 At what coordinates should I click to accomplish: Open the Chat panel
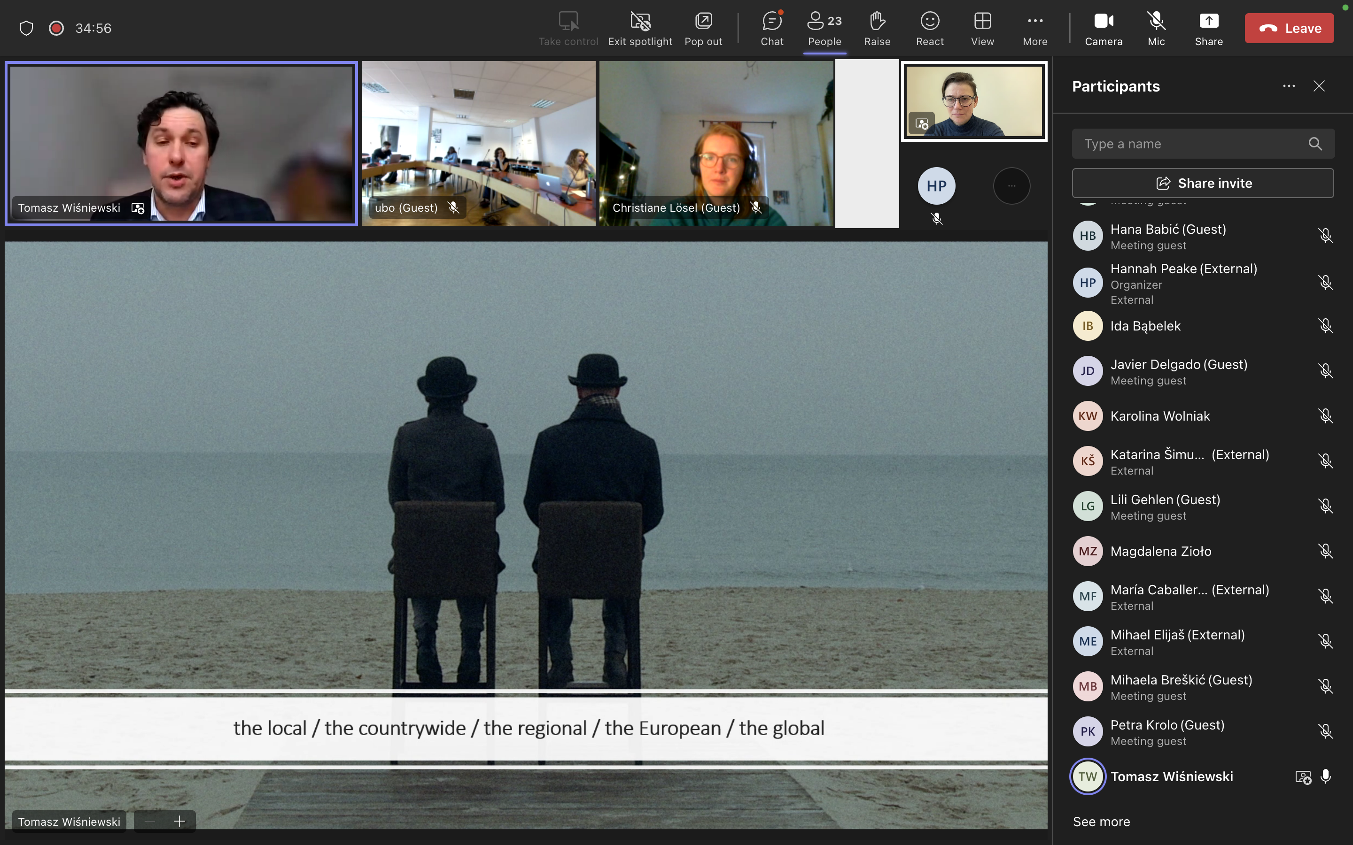[x=771, y=28]
